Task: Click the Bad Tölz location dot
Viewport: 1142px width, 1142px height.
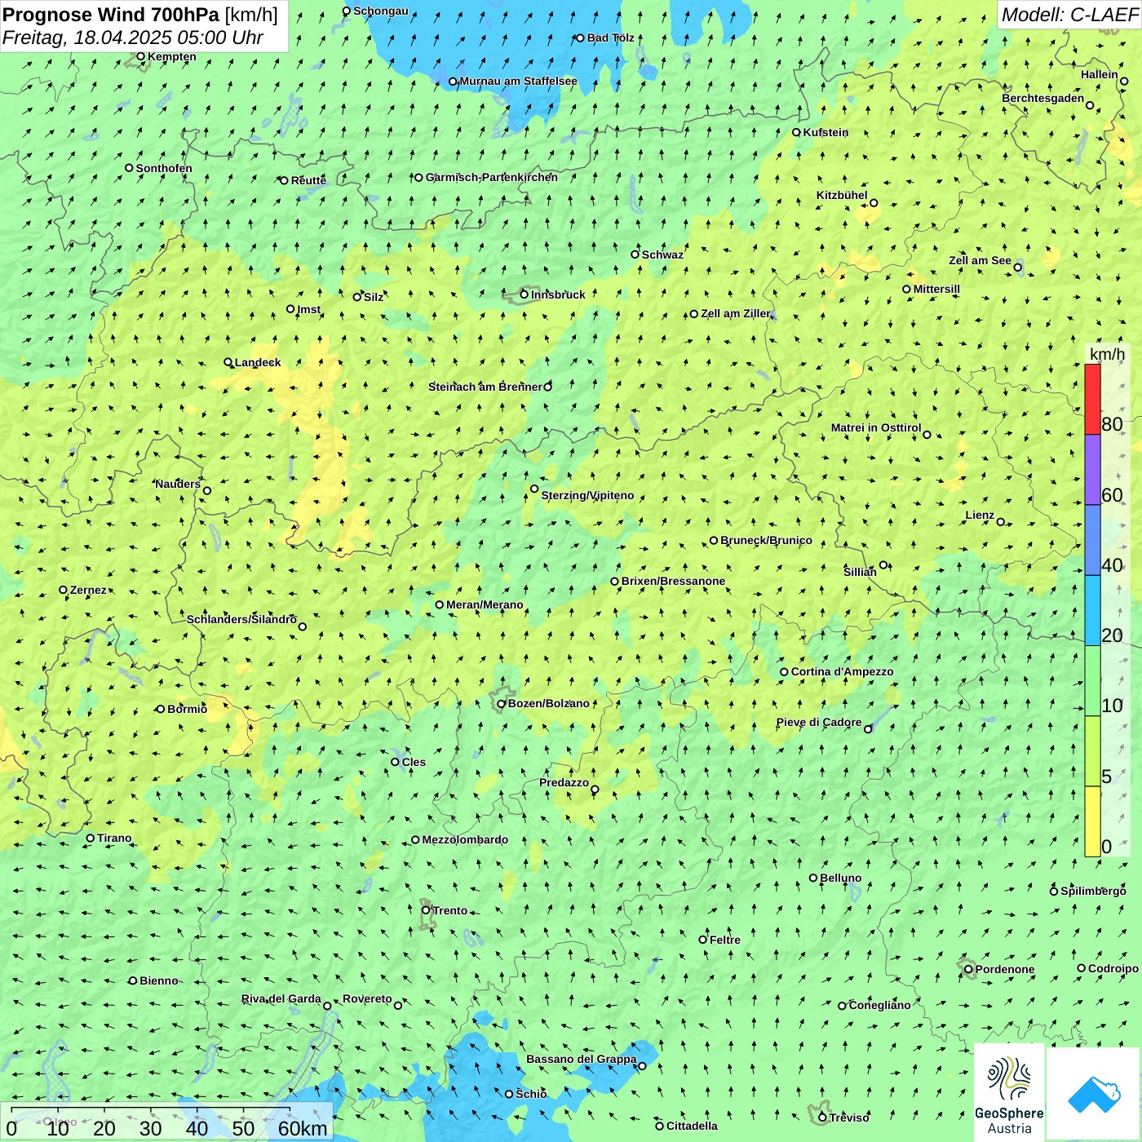Action: tap(581, 38)
